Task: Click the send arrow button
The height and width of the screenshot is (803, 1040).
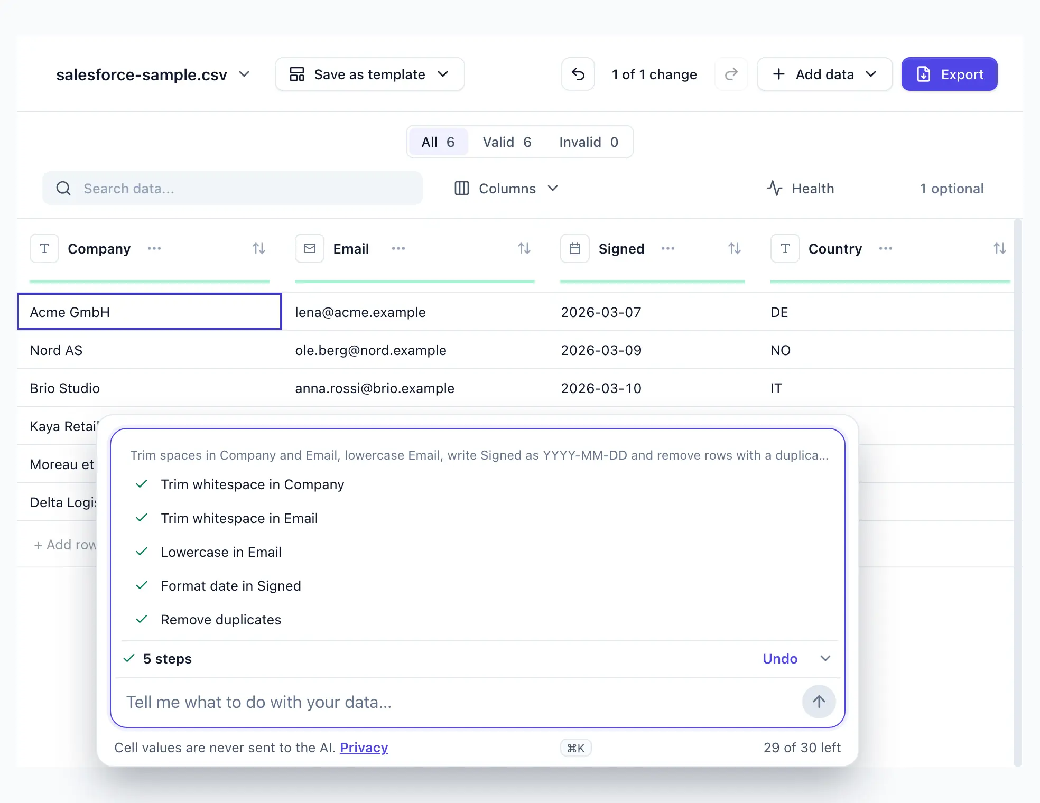Action: pyautogui.click(x=819, y=702)
